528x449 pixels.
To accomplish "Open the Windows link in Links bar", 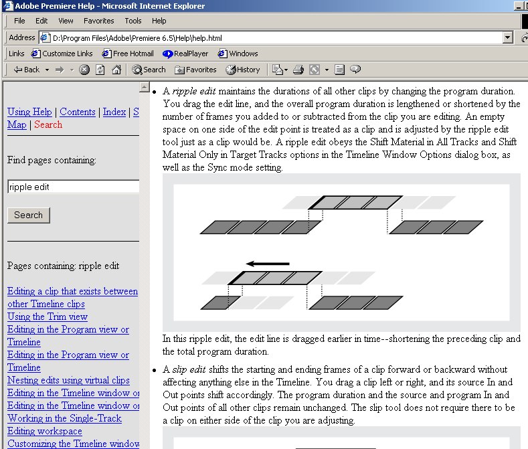I will [238, 54].
